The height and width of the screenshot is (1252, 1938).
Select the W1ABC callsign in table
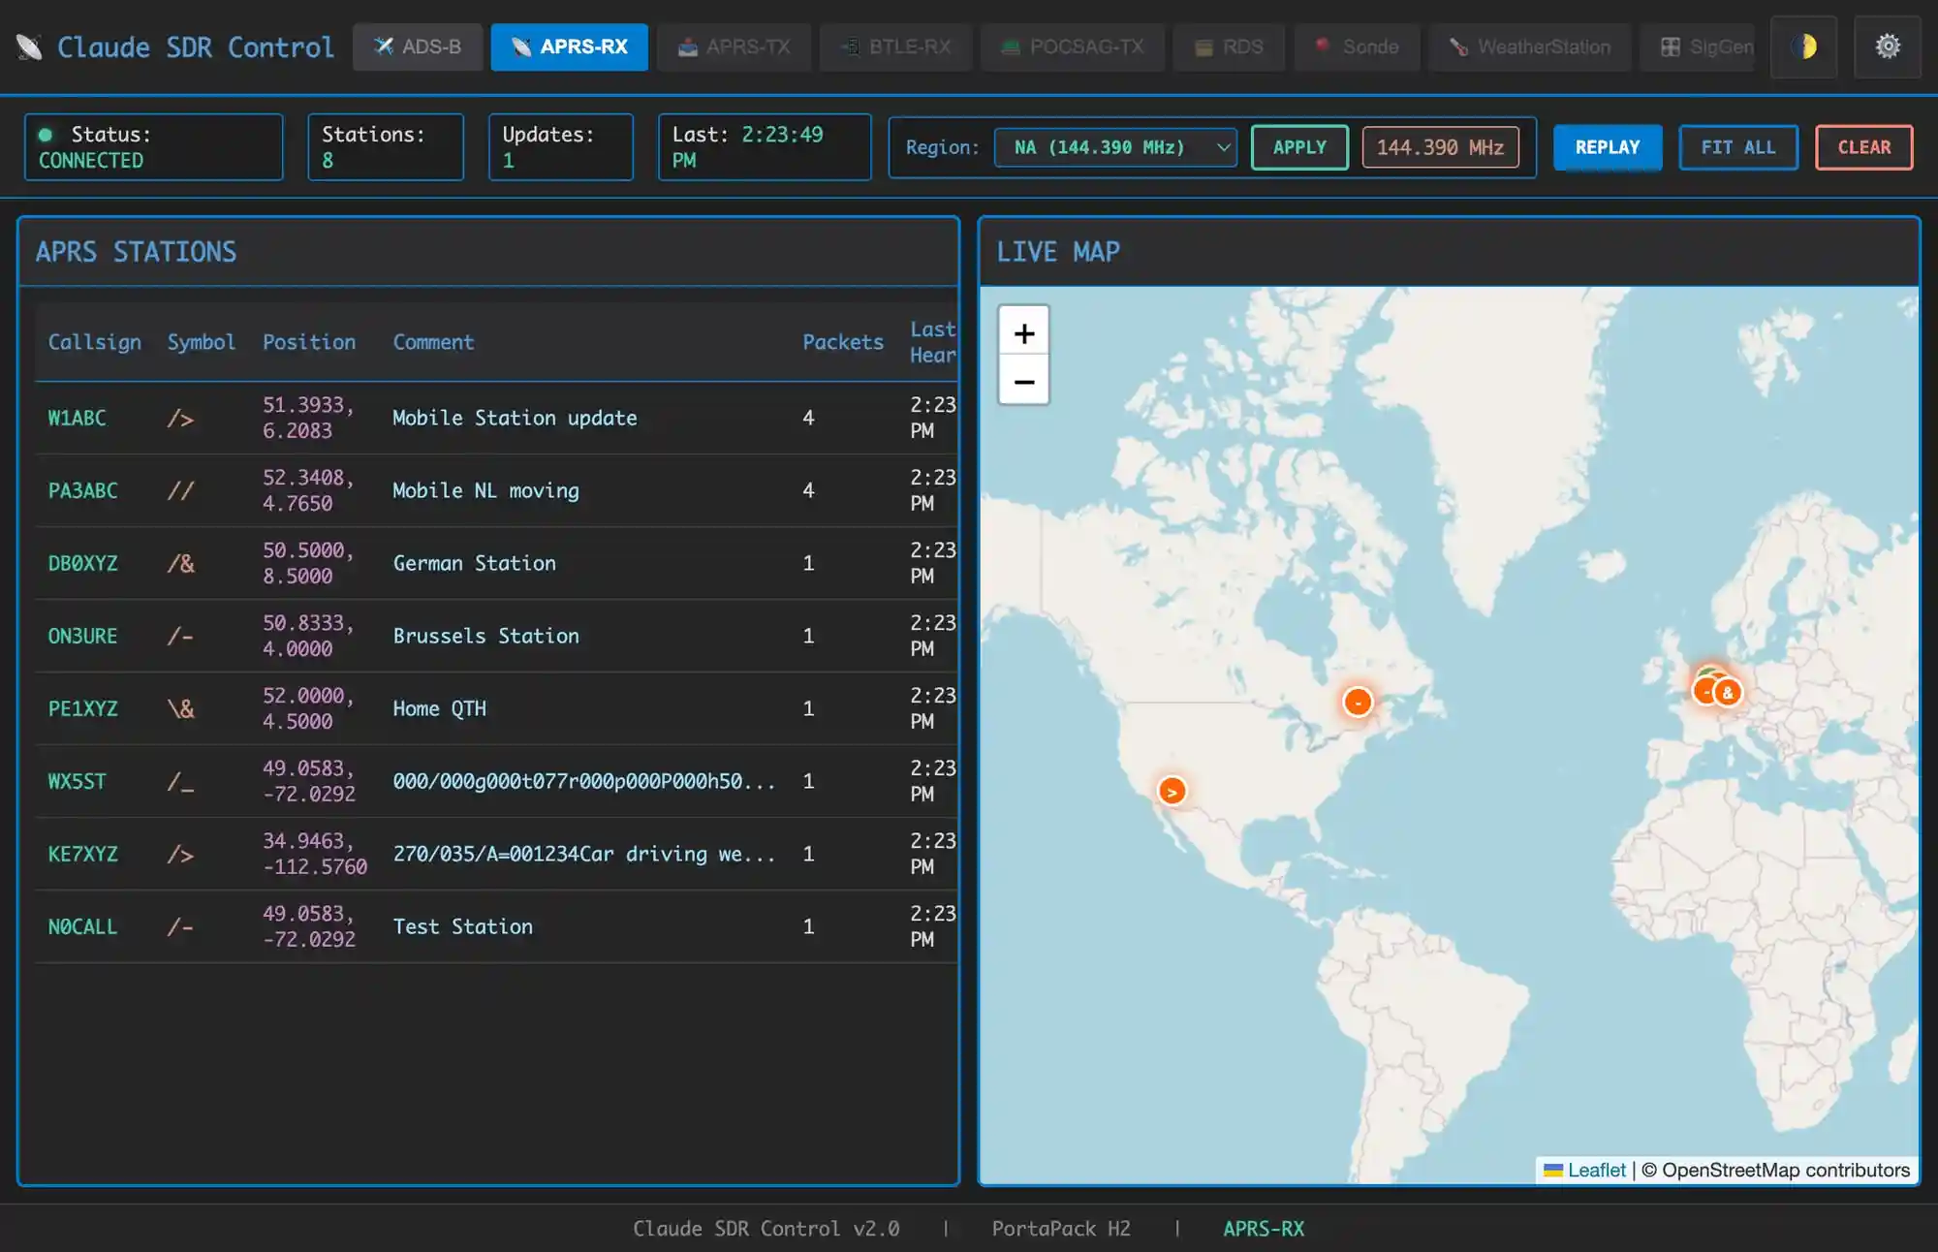click(x=77, y=418)
